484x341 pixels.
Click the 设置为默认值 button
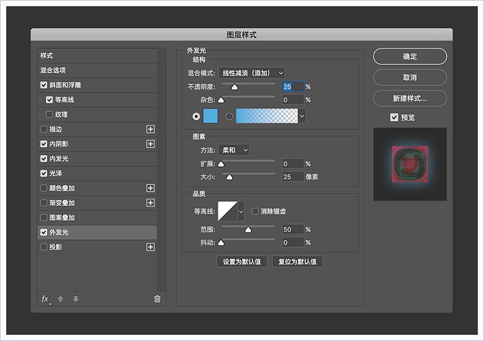pos(242,261)
